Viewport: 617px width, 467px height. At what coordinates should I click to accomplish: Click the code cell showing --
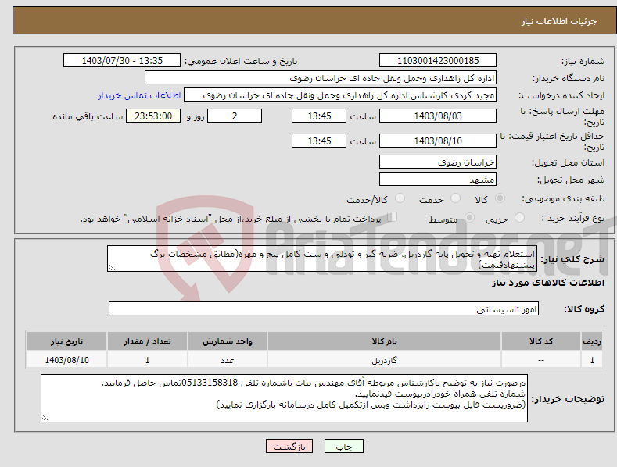[541, 360]
